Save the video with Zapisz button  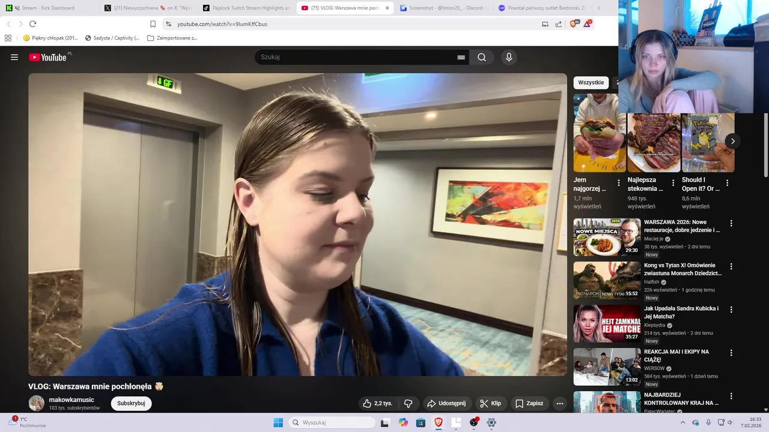tap(529, 403)
